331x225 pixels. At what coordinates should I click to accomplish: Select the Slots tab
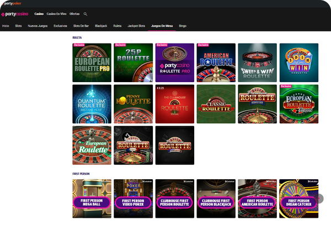(x=18, y=26)
